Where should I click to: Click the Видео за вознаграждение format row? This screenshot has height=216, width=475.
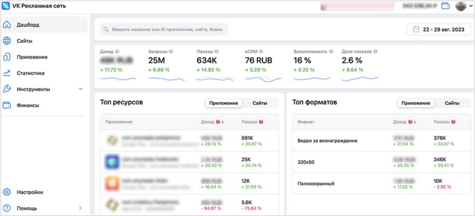[381, 140]
